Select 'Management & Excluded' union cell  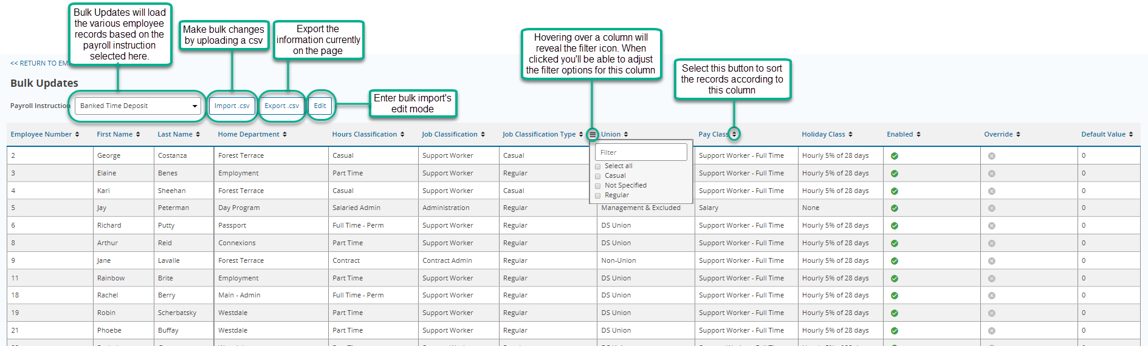[646, 208]
